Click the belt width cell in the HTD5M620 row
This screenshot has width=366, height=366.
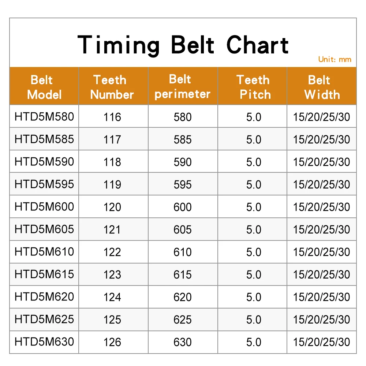[322, 297]
